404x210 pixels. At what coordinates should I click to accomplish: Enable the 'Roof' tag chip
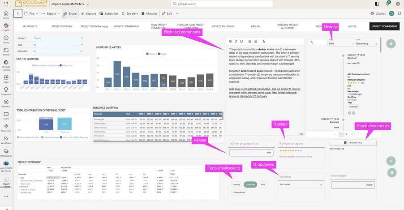(x=263, y=184)
